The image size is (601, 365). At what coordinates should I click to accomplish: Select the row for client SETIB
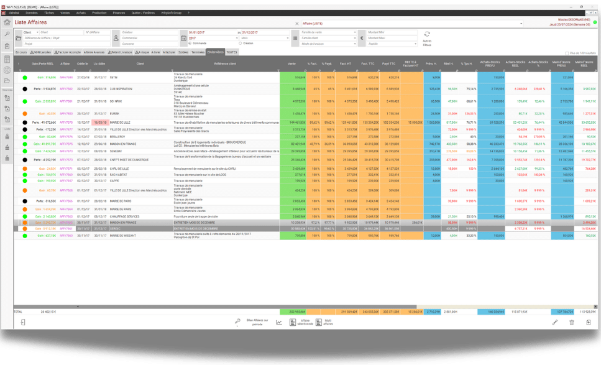click(x=305, y=78)
